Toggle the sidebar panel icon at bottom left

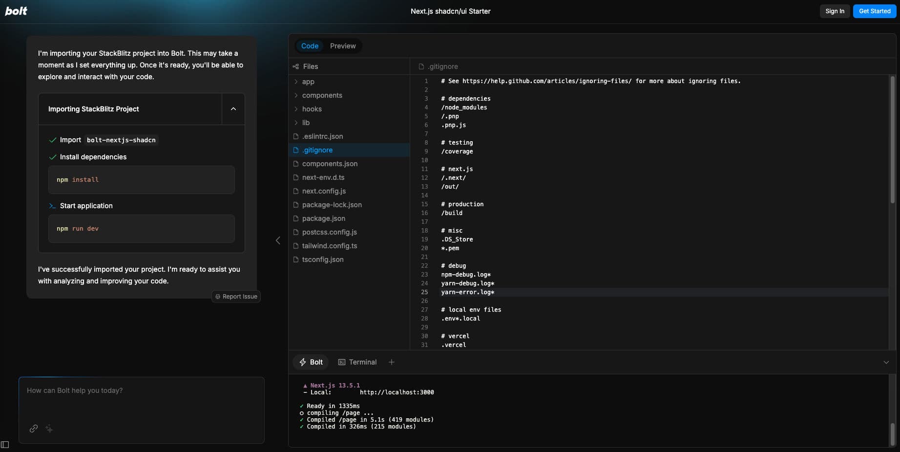pos(5,444)
